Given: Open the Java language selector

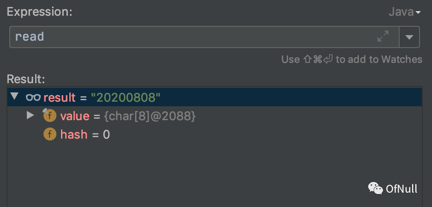Looking at the screenshot, I should pyautogui.click(x=405, y=12).
